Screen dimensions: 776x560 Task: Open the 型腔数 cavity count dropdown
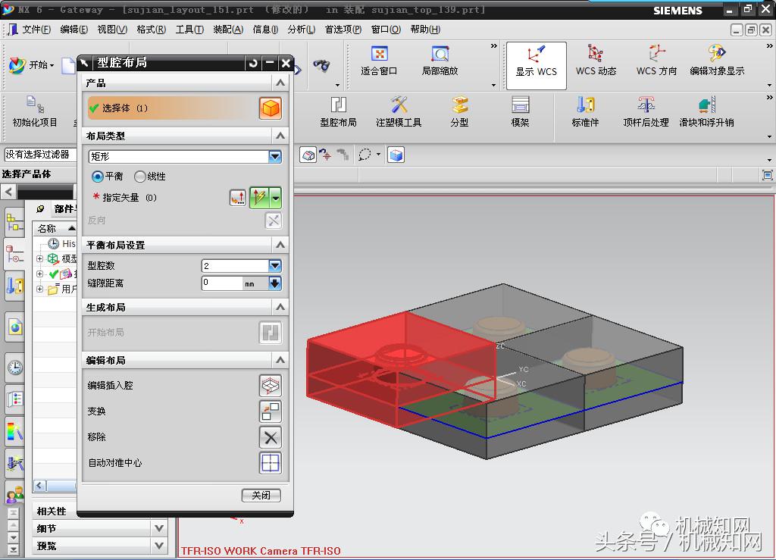pyautogui.click(x=274, y=266)
